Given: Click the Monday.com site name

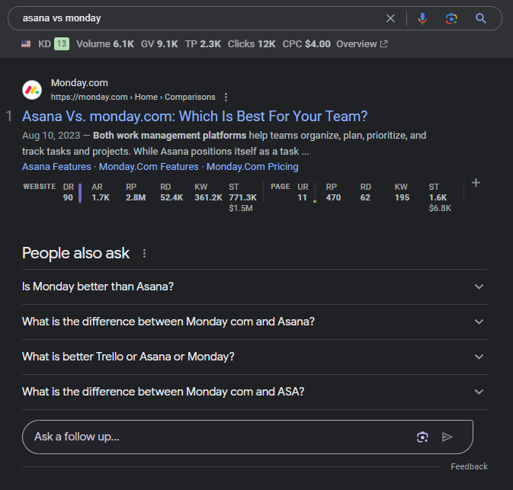Looking at the screenshot, I should coord(79,83).
